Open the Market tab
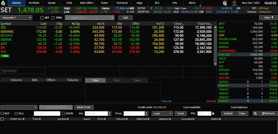This screenshot has width=278, height=134. 16,3
